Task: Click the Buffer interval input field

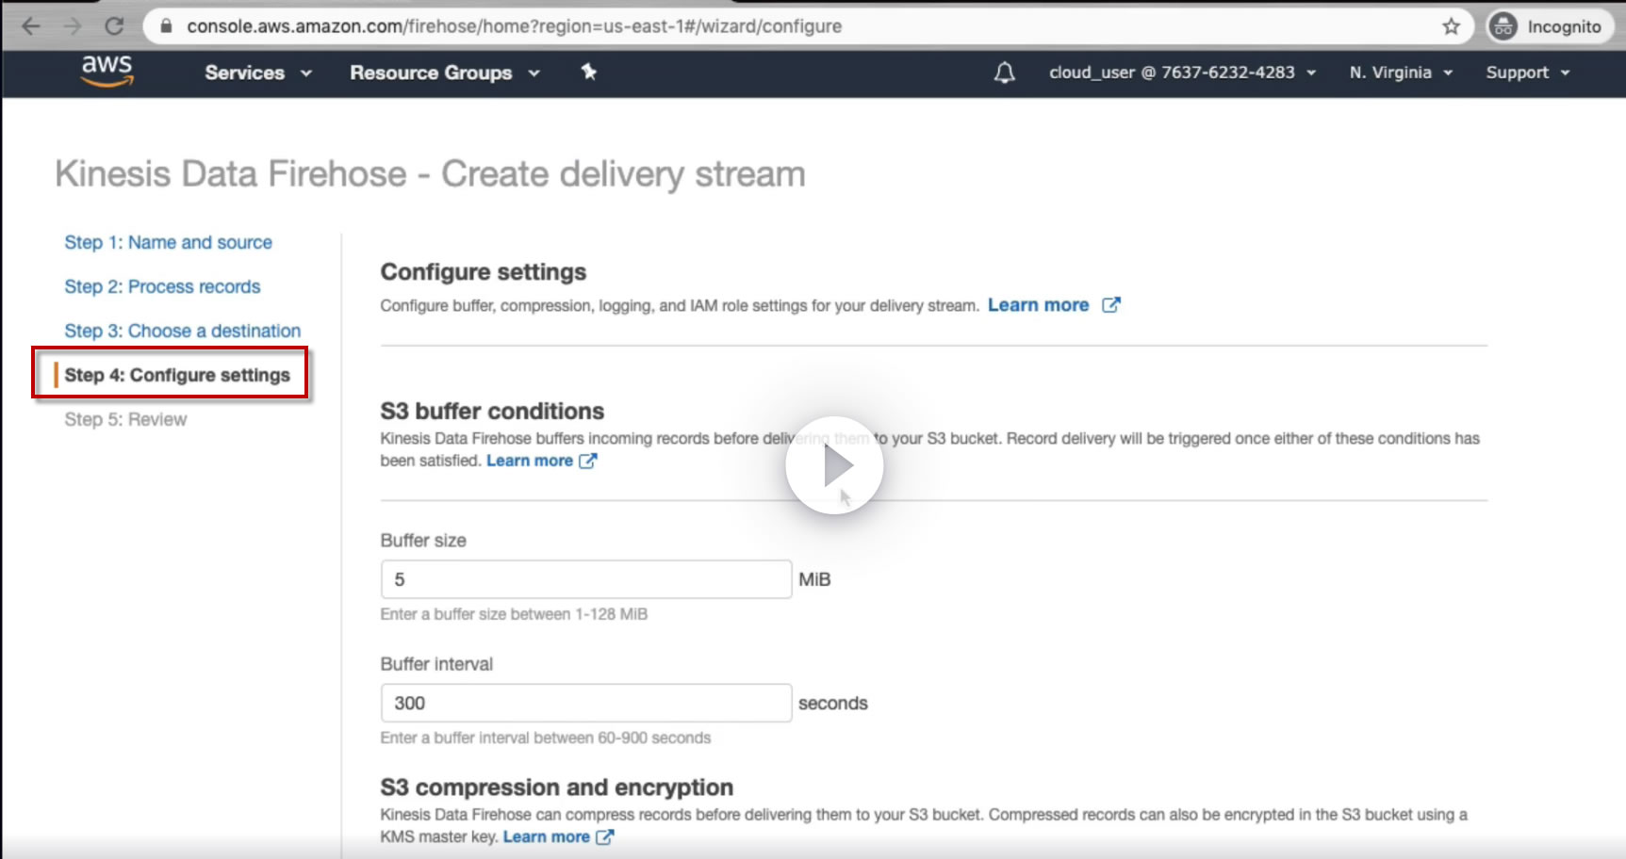Action: [586, 703]
